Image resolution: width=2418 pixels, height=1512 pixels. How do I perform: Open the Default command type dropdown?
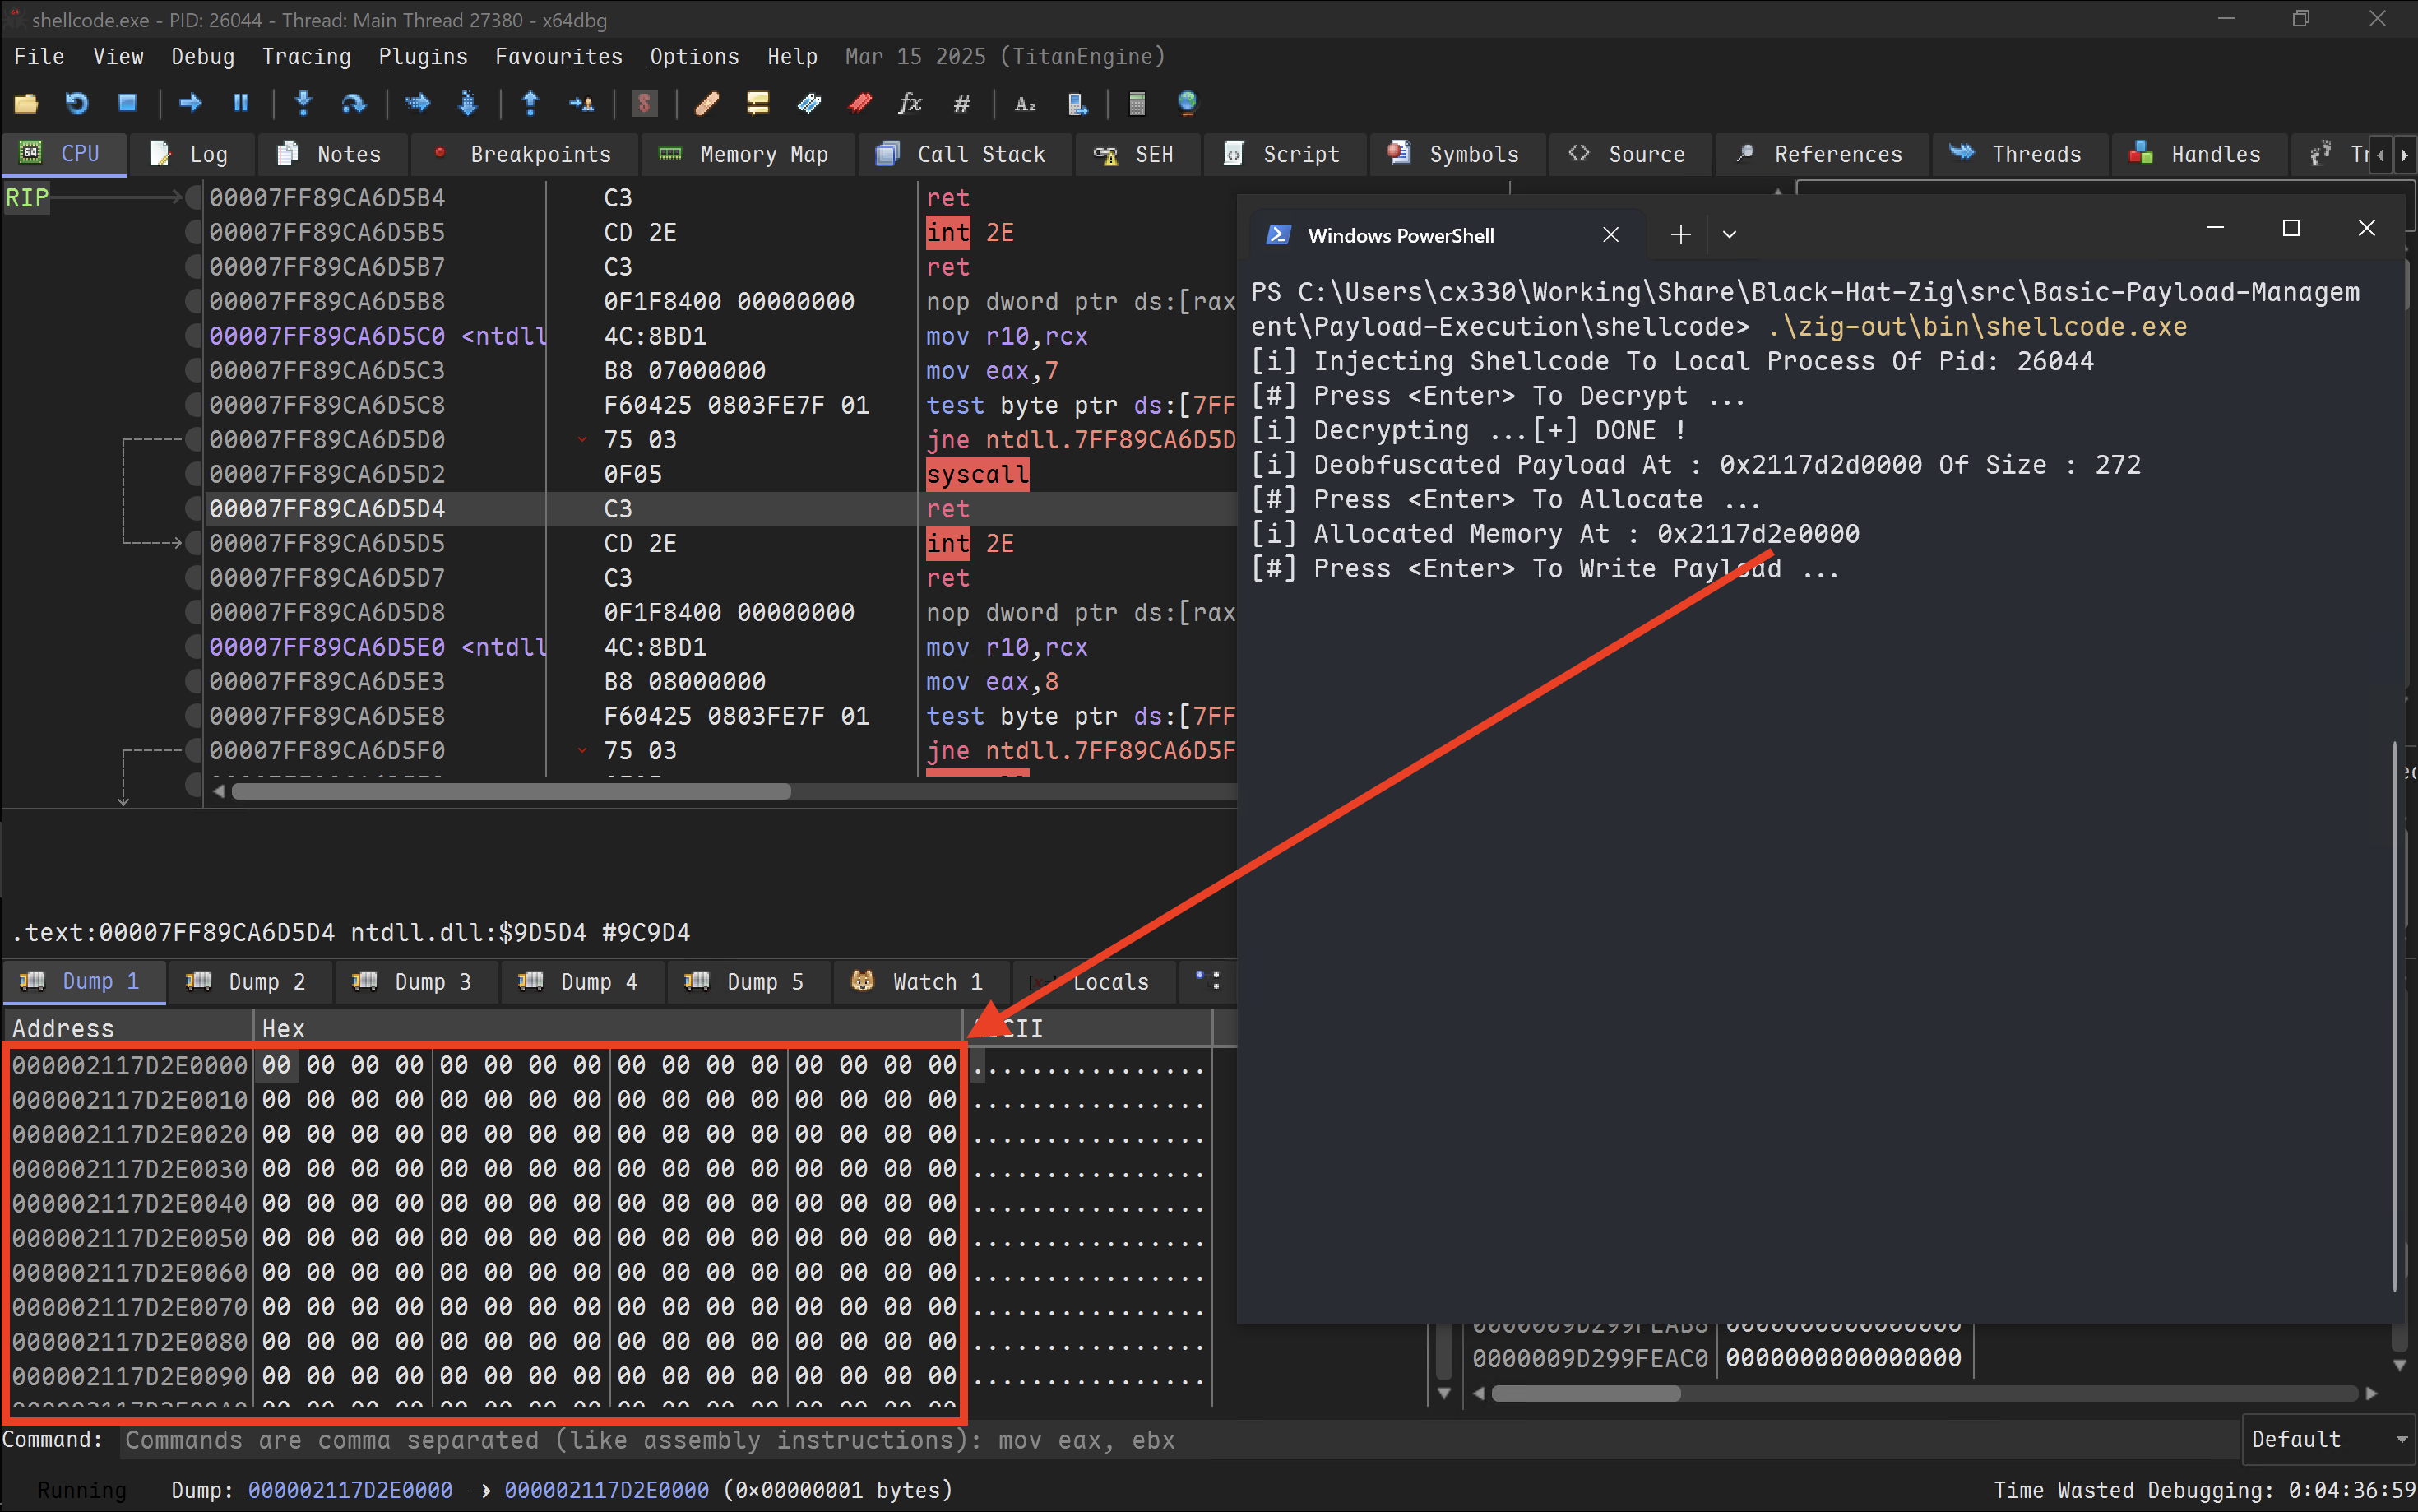point(2329,1439)
